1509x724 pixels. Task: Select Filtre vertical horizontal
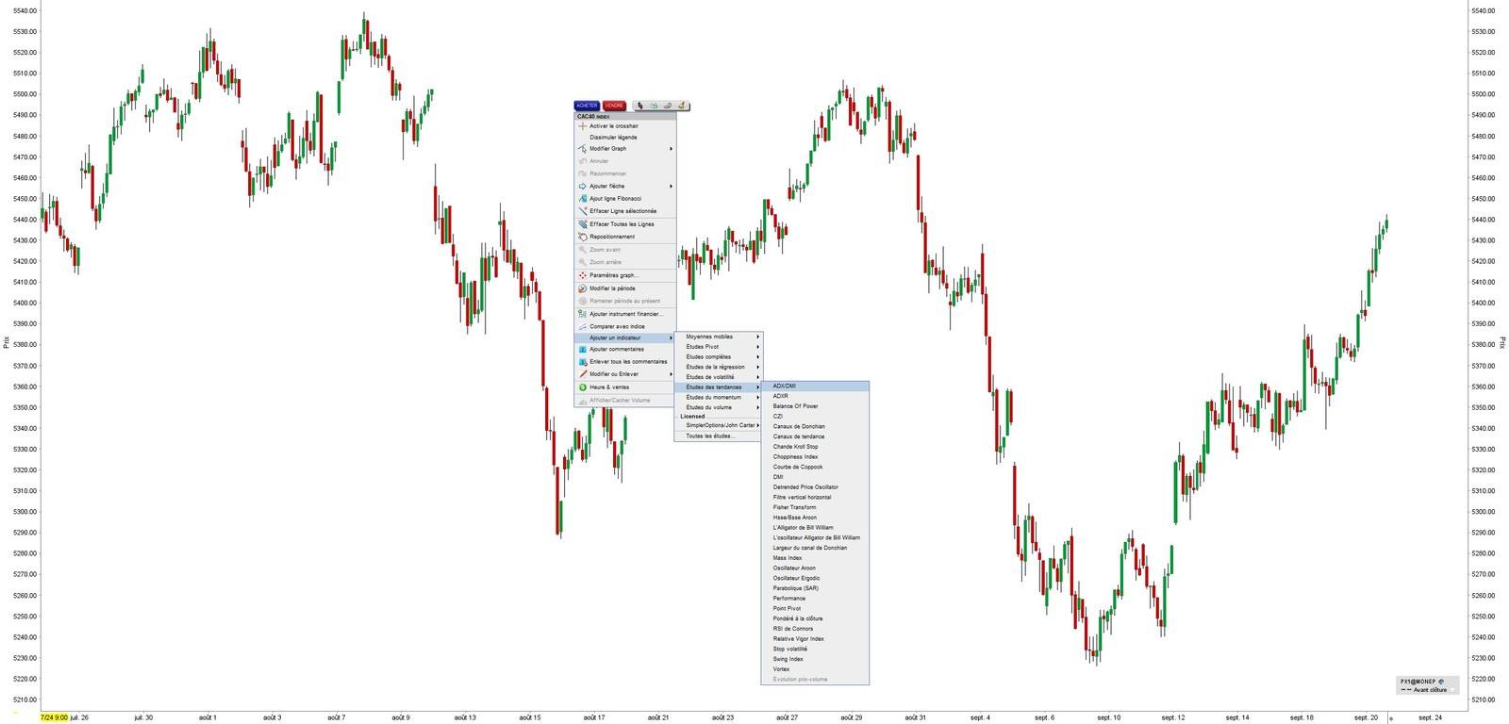tap(815, 497)
